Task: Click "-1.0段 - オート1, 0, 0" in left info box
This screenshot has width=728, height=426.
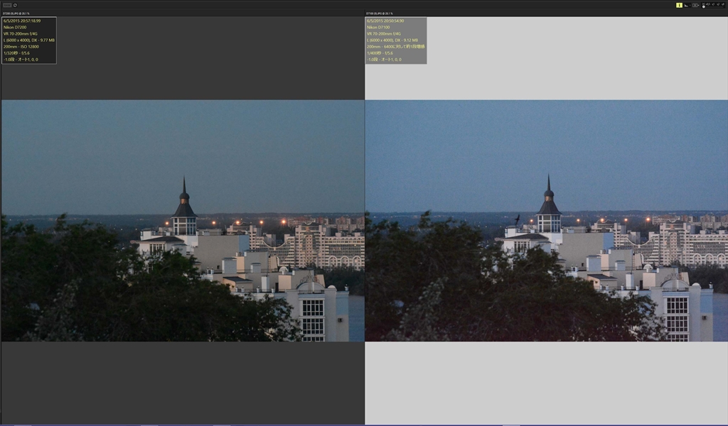Action: click(21, 60)
